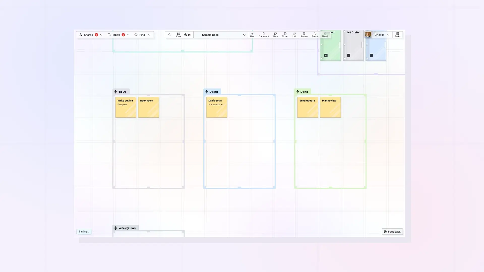Create a new Document
This screenshot has height=272, width=484.
click(x=264, y=35)
